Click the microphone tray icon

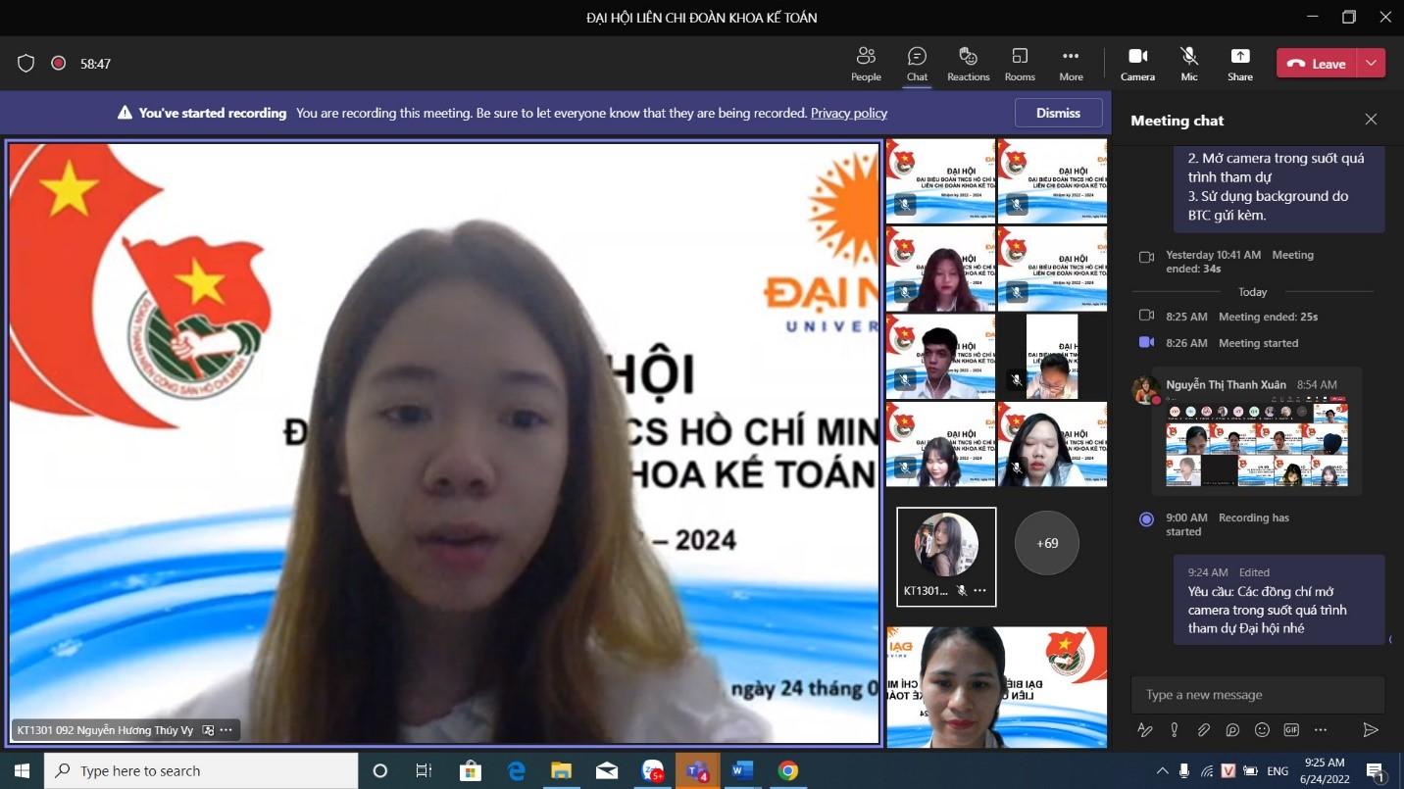click(x=1184, y=770)
